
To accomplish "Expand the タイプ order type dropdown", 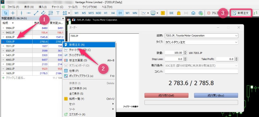I will (236, 42).
